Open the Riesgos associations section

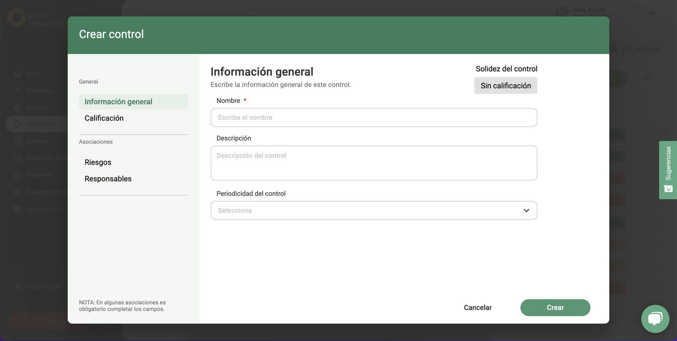point(98,162)
